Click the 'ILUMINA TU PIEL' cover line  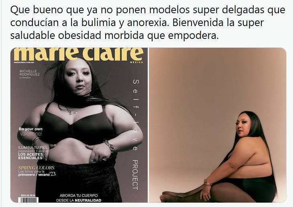coord(33,147)
